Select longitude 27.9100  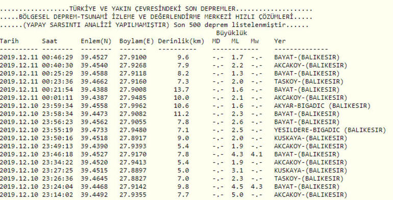coord(133,58)
